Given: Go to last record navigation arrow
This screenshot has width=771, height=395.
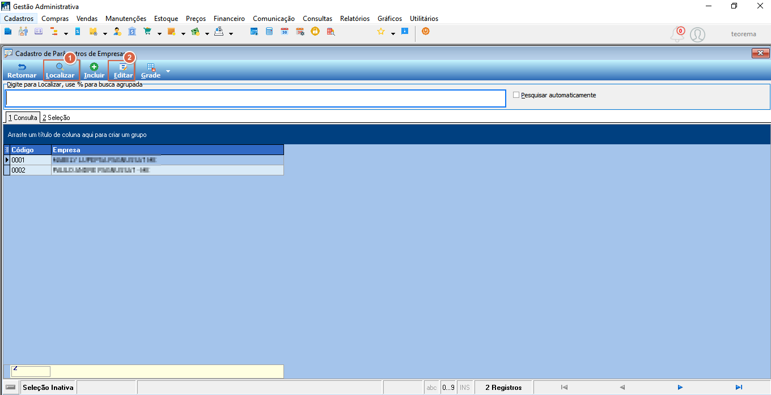Looking at the screenshot, I should click(739, 387).
